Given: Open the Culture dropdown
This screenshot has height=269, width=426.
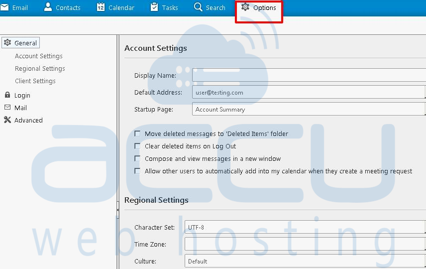Looking at the screenshot, I should point(305,261).
